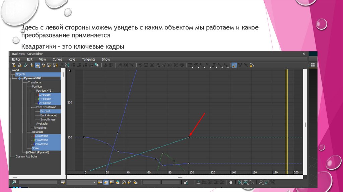Select the Position XYZ track
The width and height of the screenshot is (343, 192).
coord(44,90)
